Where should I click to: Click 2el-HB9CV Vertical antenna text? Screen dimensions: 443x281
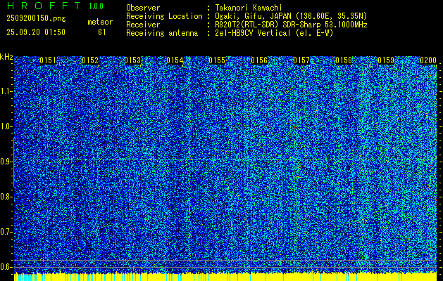point(274,33)
